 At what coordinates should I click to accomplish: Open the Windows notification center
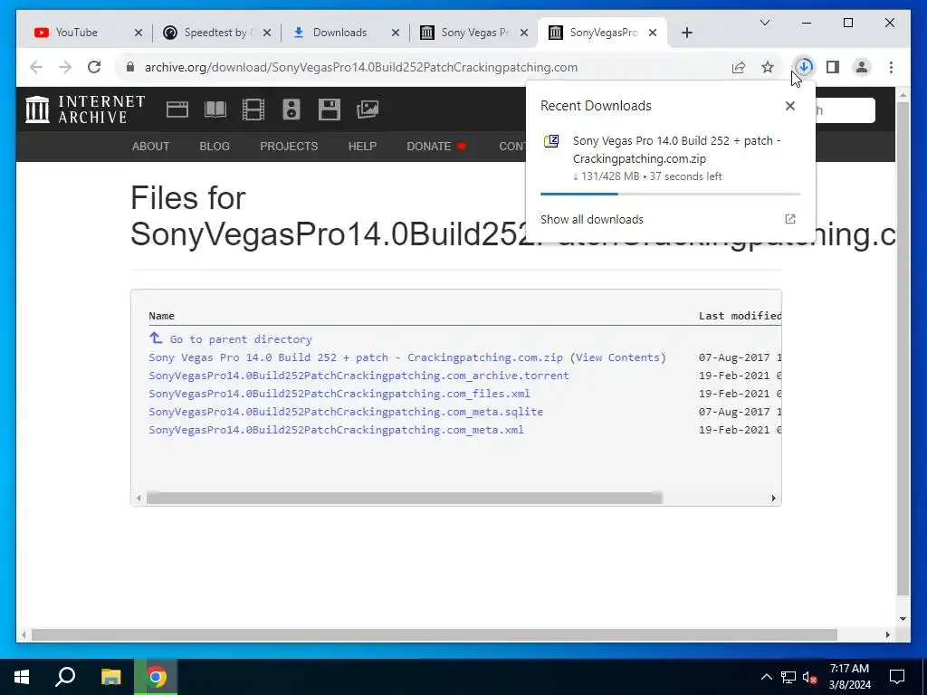pyautogui.click(x=897, y=677)
